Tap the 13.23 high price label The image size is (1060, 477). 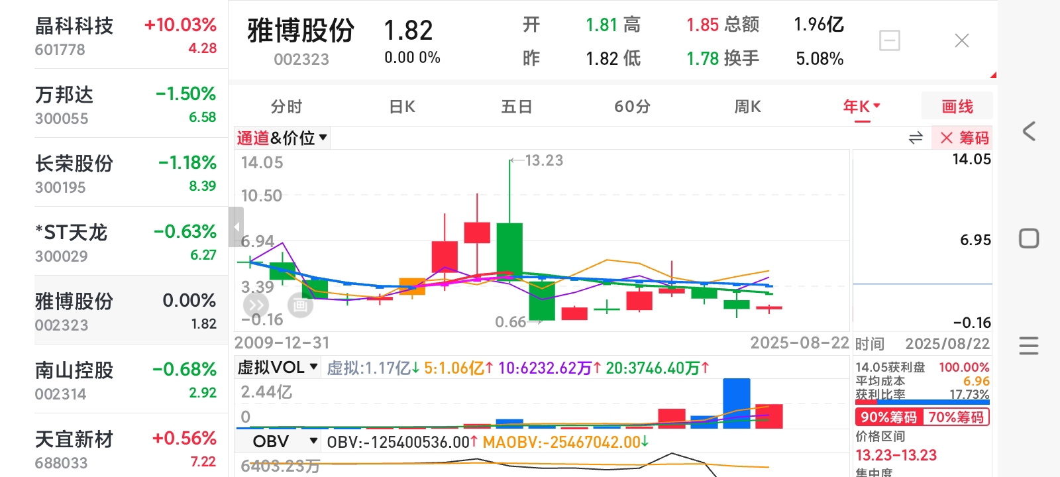coord(544,160)
